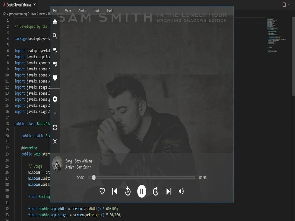The width and height of the screenshot is (295, 221).
Task: Pause the playing track Stay with me
Action: [x=142, y=191]
